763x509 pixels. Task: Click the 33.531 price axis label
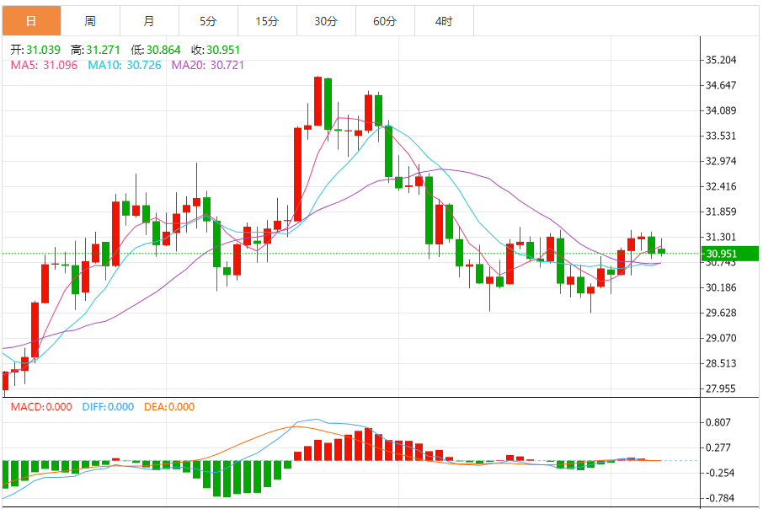pyautogui.click(x=721, y=136)
